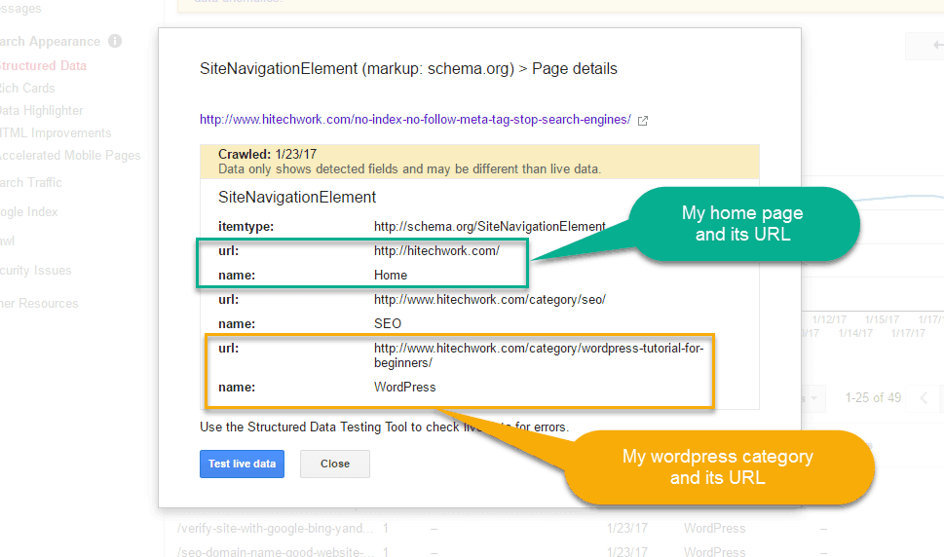The height and width of the screenshot is (557, 944).
Task: Open /seo-domain-name-good-website row in background table
Action: [x=275, y=551]
